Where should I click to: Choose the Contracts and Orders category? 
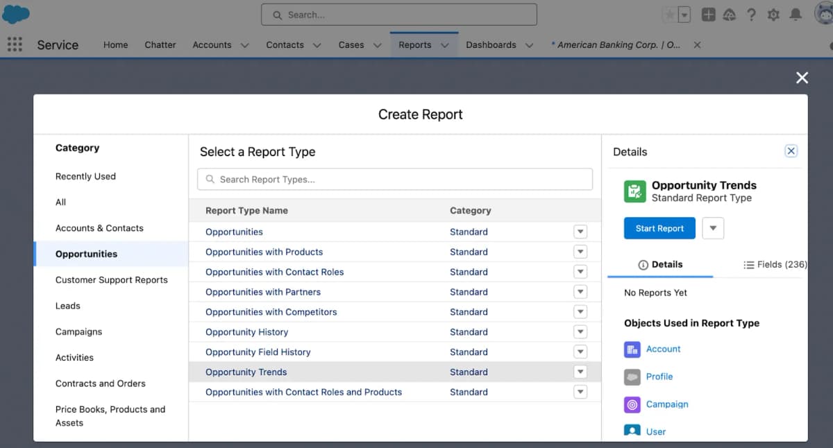pyautogui.click(x=100, y=384)
